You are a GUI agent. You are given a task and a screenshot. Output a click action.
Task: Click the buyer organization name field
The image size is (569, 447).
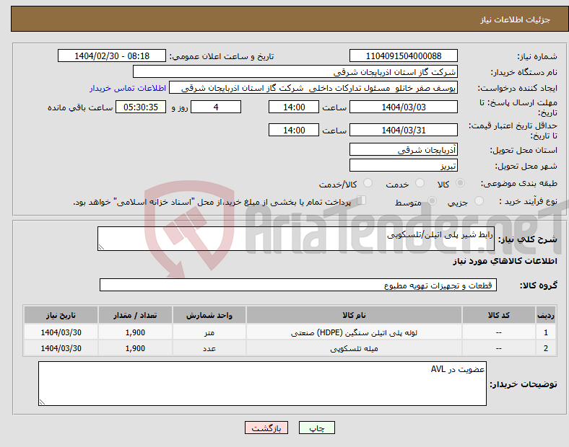pyautogui.click(x=295, y=71)
